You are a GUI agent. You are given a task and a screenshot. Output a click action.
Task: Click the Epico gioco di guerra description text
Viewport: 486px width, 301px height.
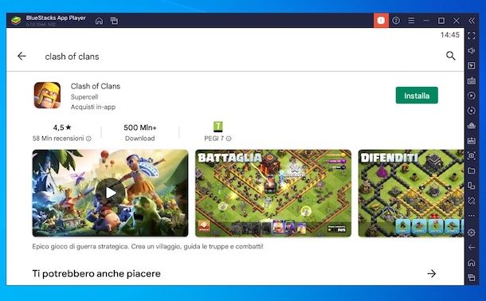147,247
